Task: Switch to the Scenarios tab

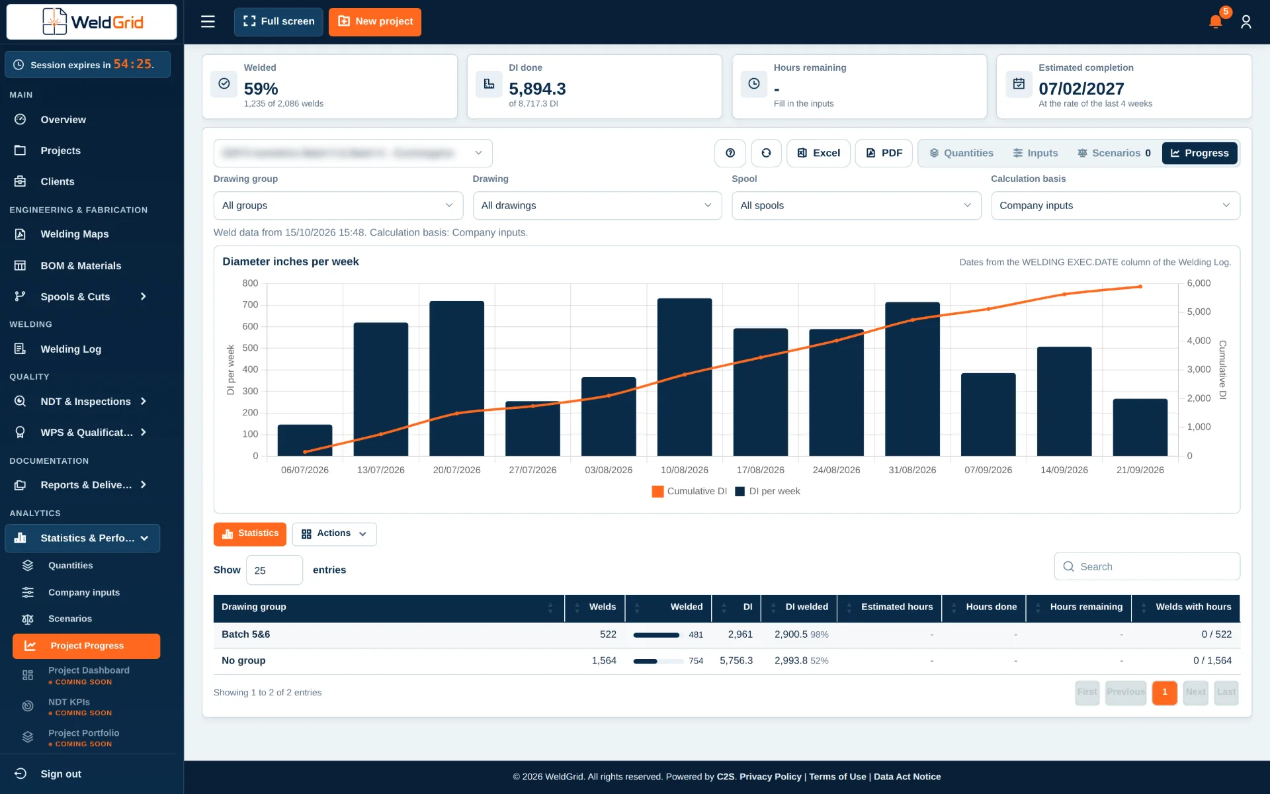Action: point(1114,153)
